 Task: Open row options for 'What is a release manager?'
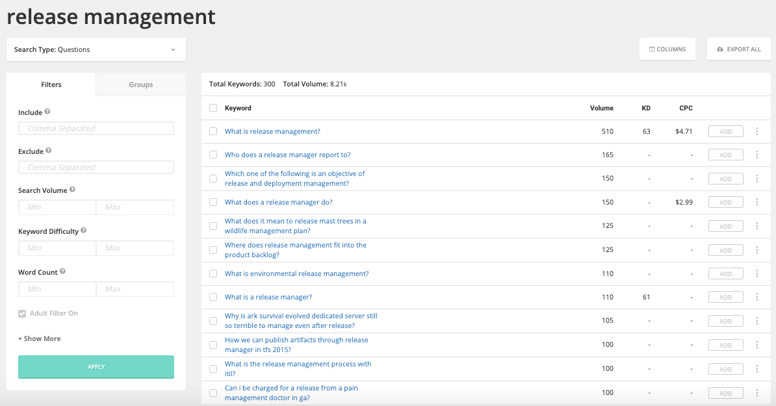757,298
